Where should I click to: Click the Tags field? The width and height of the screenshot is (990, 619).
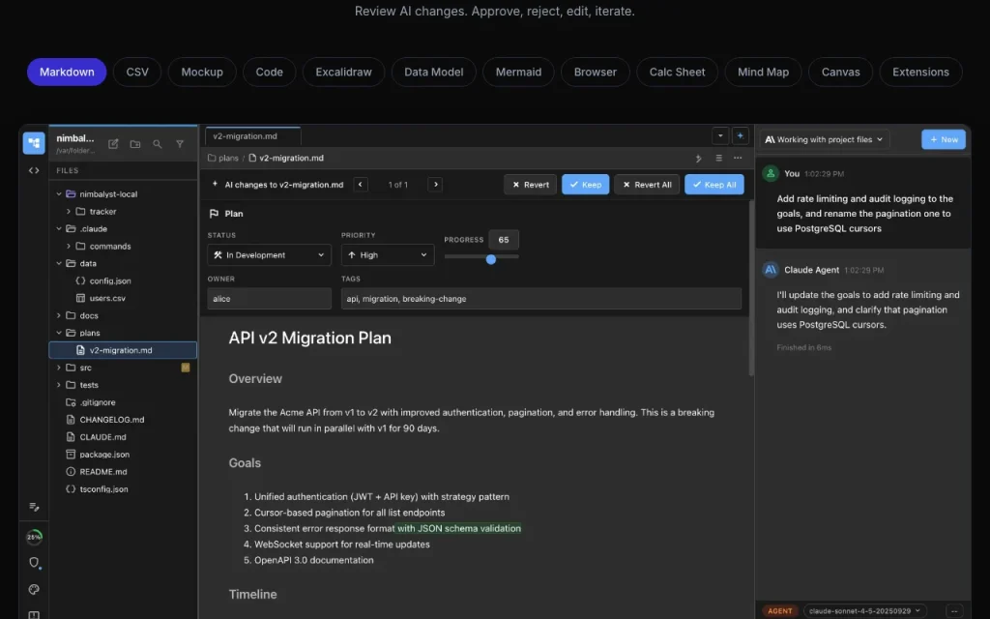(x=541, y=299)
